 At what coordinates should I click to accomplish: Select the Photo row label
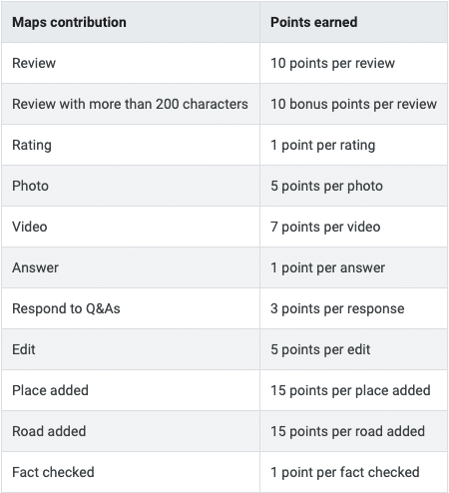(30, 186)
